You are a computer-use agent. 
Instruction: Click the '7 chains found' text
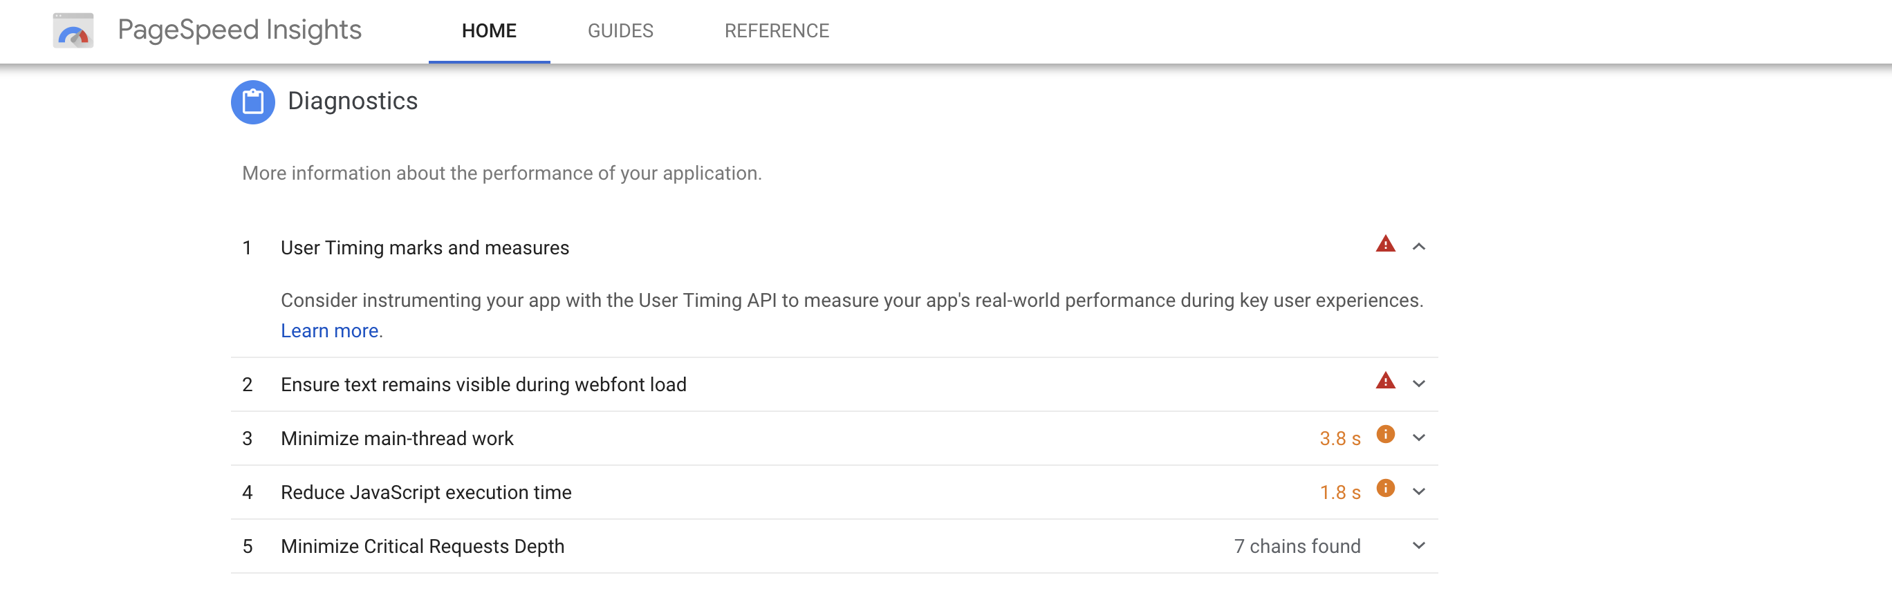(x=1297, y=547)
